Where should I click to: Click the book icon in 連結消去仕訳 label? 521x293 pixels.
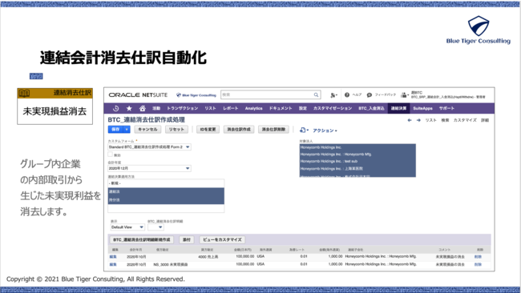24,93
